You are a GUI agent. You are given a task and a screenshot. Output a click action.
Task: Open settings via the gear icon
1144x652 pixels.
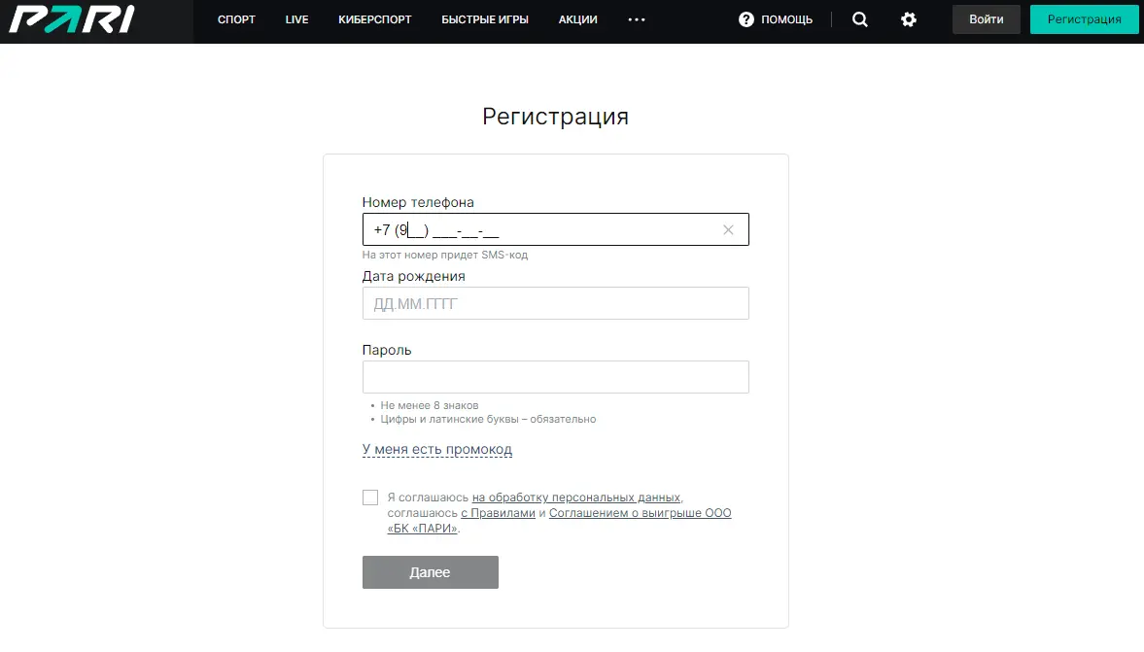909,19
